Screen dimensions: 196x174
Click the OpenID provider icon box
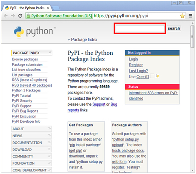[152, 76]
